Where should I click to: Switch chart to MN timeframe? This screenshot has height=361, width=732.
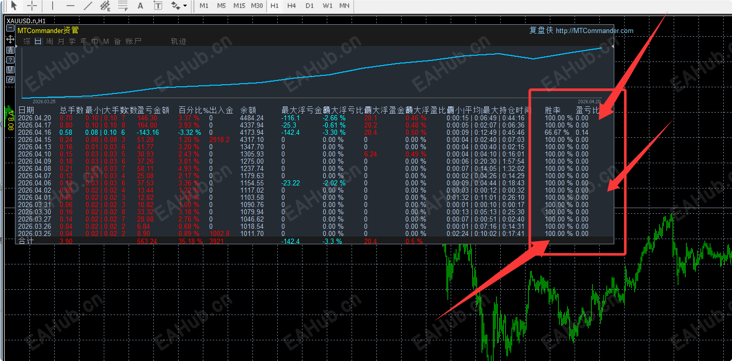(344, 6)
